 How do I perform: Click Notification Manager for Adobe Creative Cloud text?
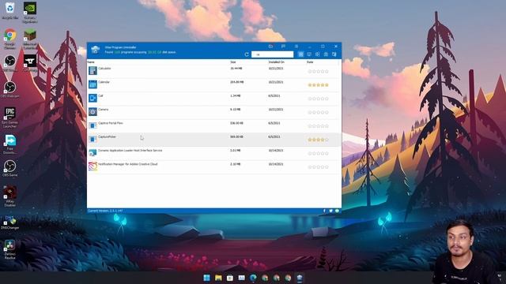128,164
